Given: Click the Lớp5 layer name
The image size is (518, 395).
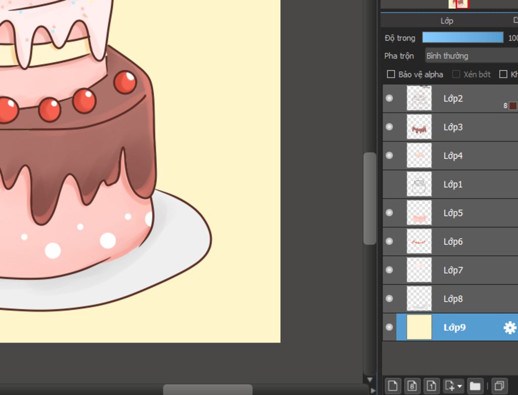Looking at the screenshot, I should pyautogui.click(x=453, y=213).
